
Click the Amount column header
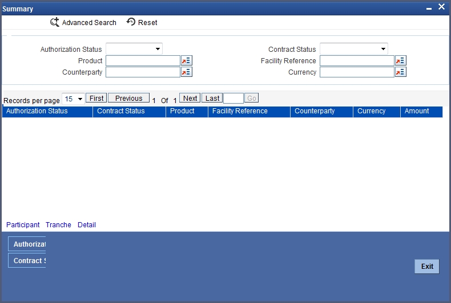(x=421, y=111)
